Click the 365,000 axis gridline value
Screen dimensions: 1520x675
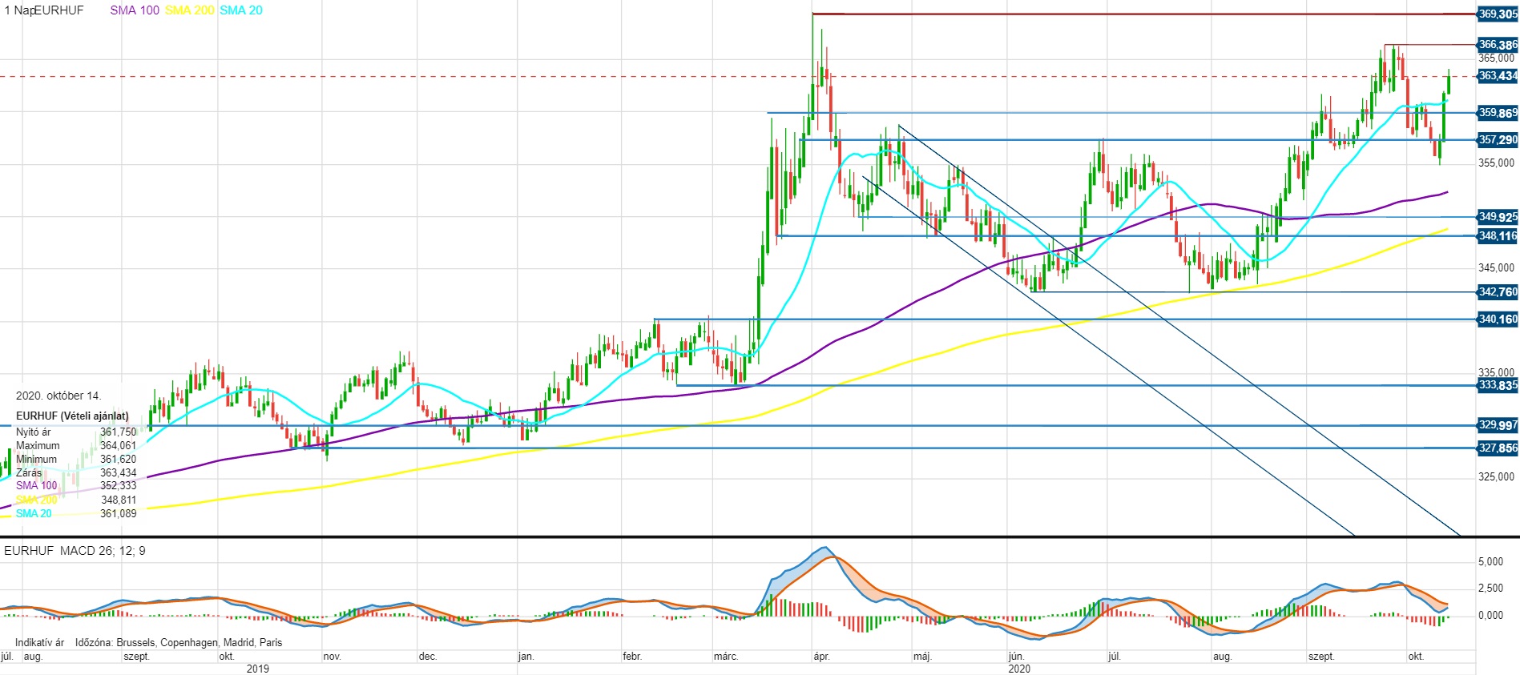pyautogui.click(x=1496, y=58)
